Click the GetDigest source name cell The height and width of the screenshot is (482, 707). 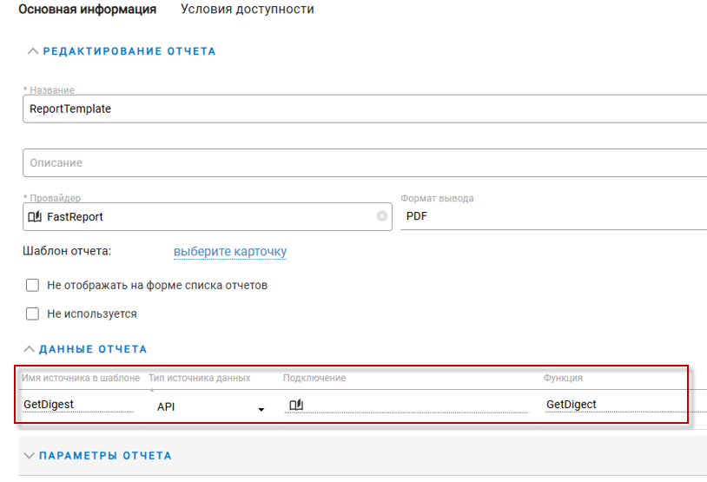[x=78, y=405]
